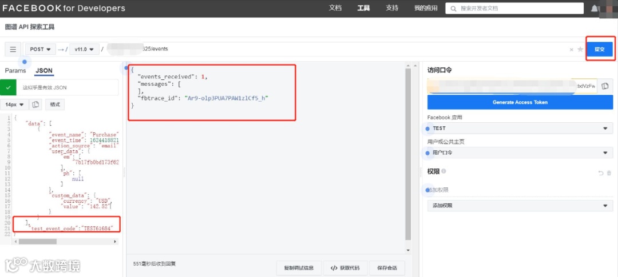Open the 文档 menu
618x277 pixels.
point(335,8)
